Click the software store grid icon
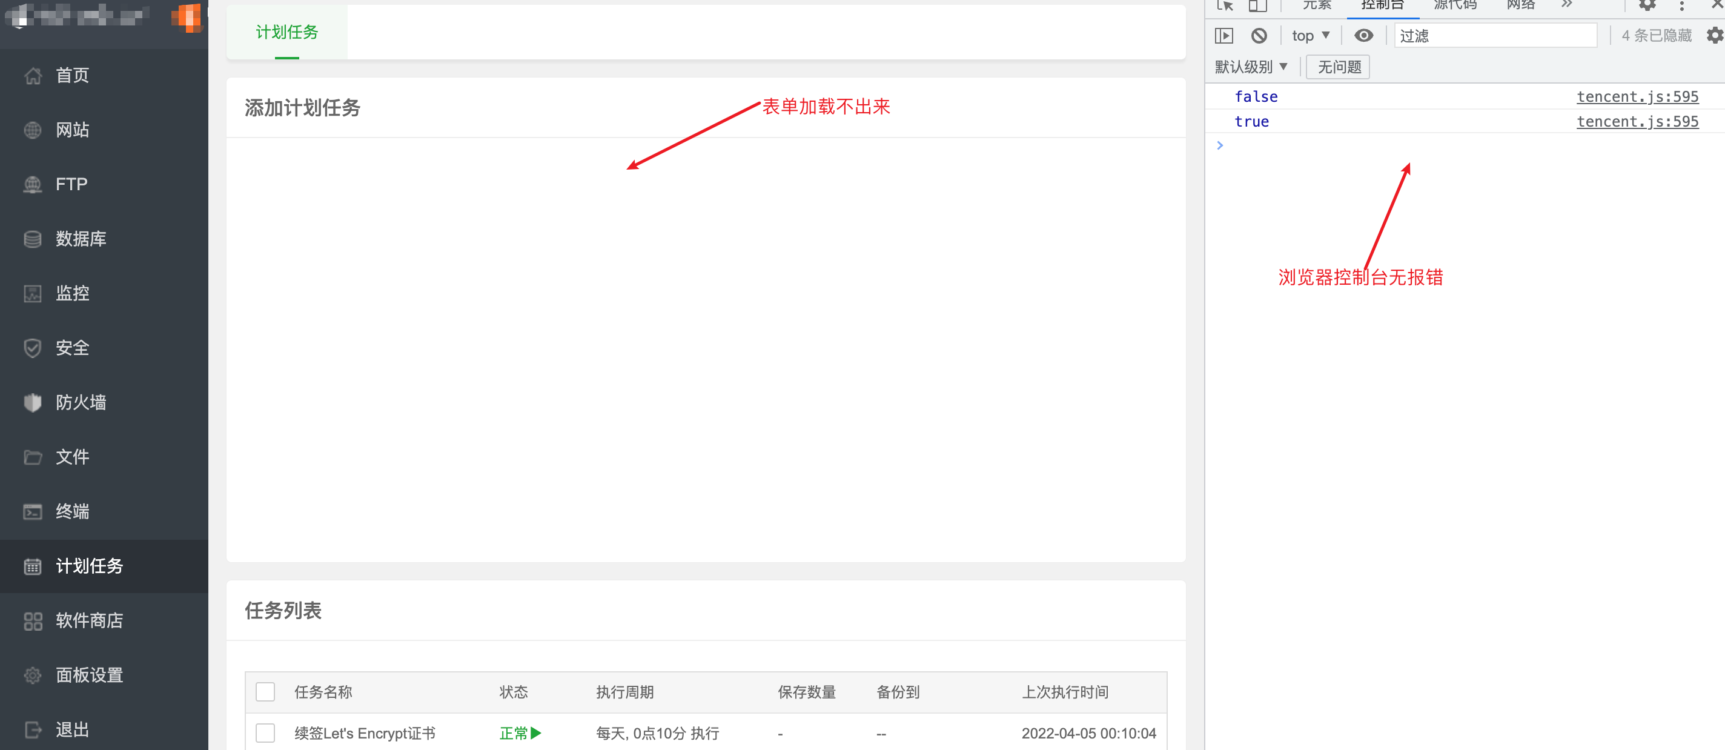 [x=33, y=621]
